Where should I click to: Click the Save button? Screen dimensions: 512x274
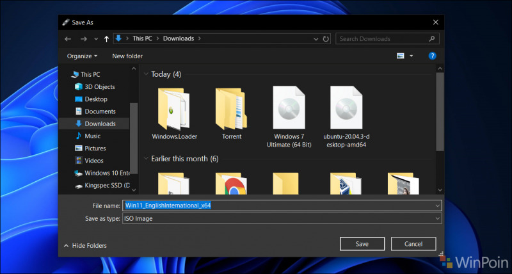(x=362, y=244)
